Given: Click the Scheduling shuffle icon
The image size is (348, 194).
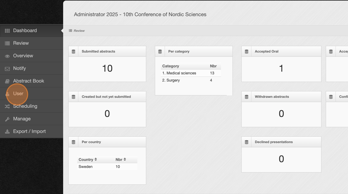Looking at the screenshot, I should coord(7,106).
